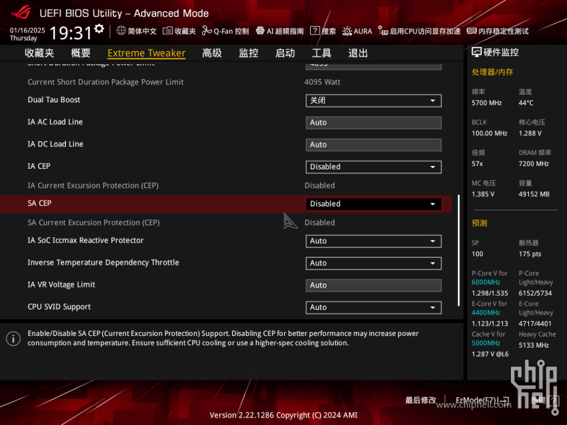Select the SA CEP row label
The image size is (567, 425).
pyautogui.click(x=39, y=203)
